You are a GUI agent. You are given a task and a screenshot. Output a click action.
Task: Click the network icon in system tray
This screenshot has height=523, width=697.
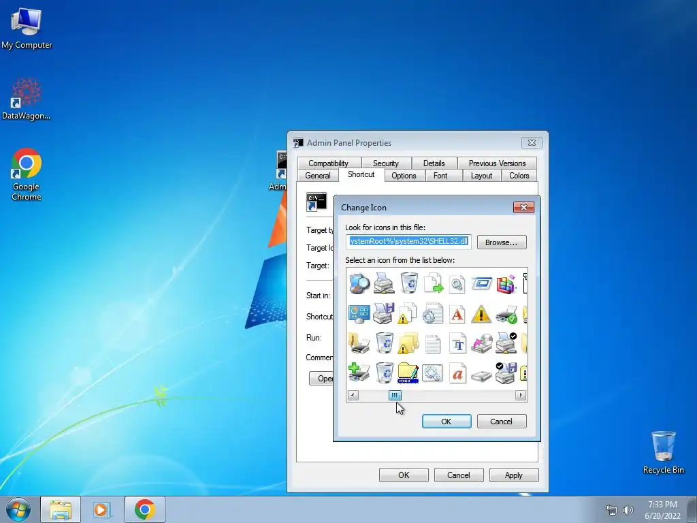click(612, 510)
